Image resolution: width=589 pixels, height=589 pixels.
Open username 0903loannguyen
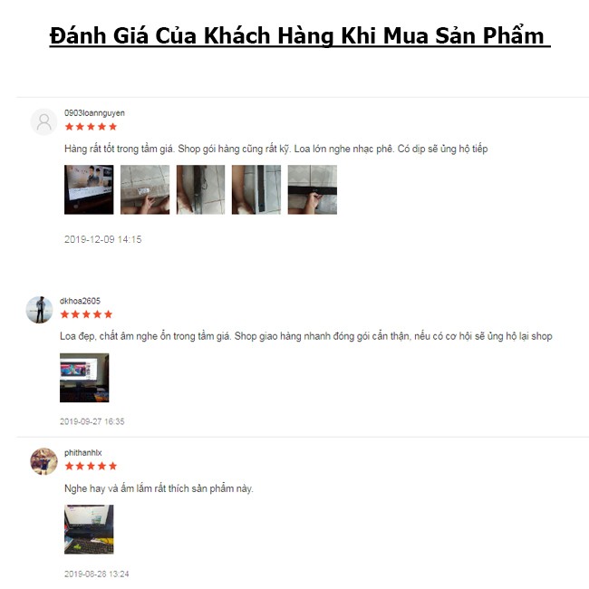(94, 113)
